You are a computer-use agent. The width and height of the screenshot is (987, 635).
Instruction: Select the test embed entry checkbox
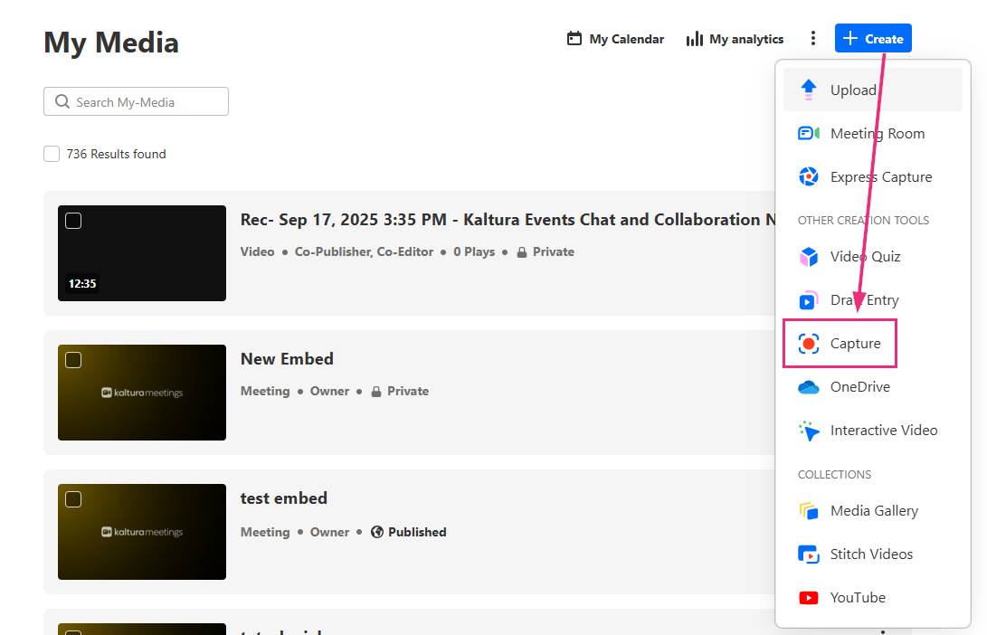(73, 499)
